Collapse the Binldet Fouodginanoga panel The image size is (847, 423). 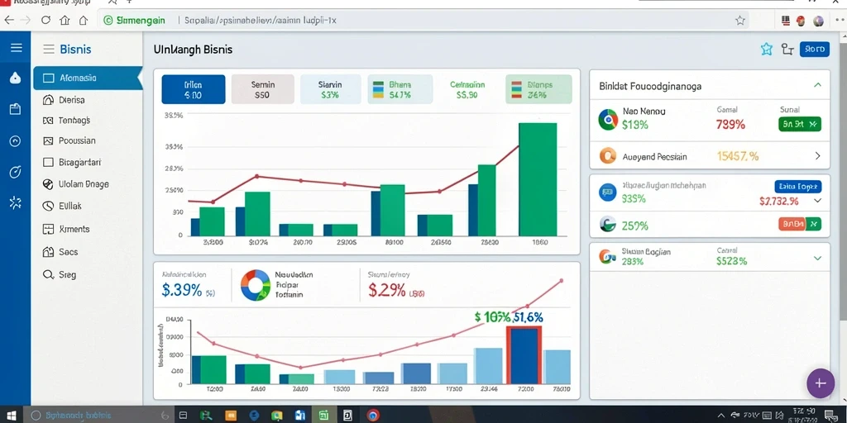click(x=817, y=85)
